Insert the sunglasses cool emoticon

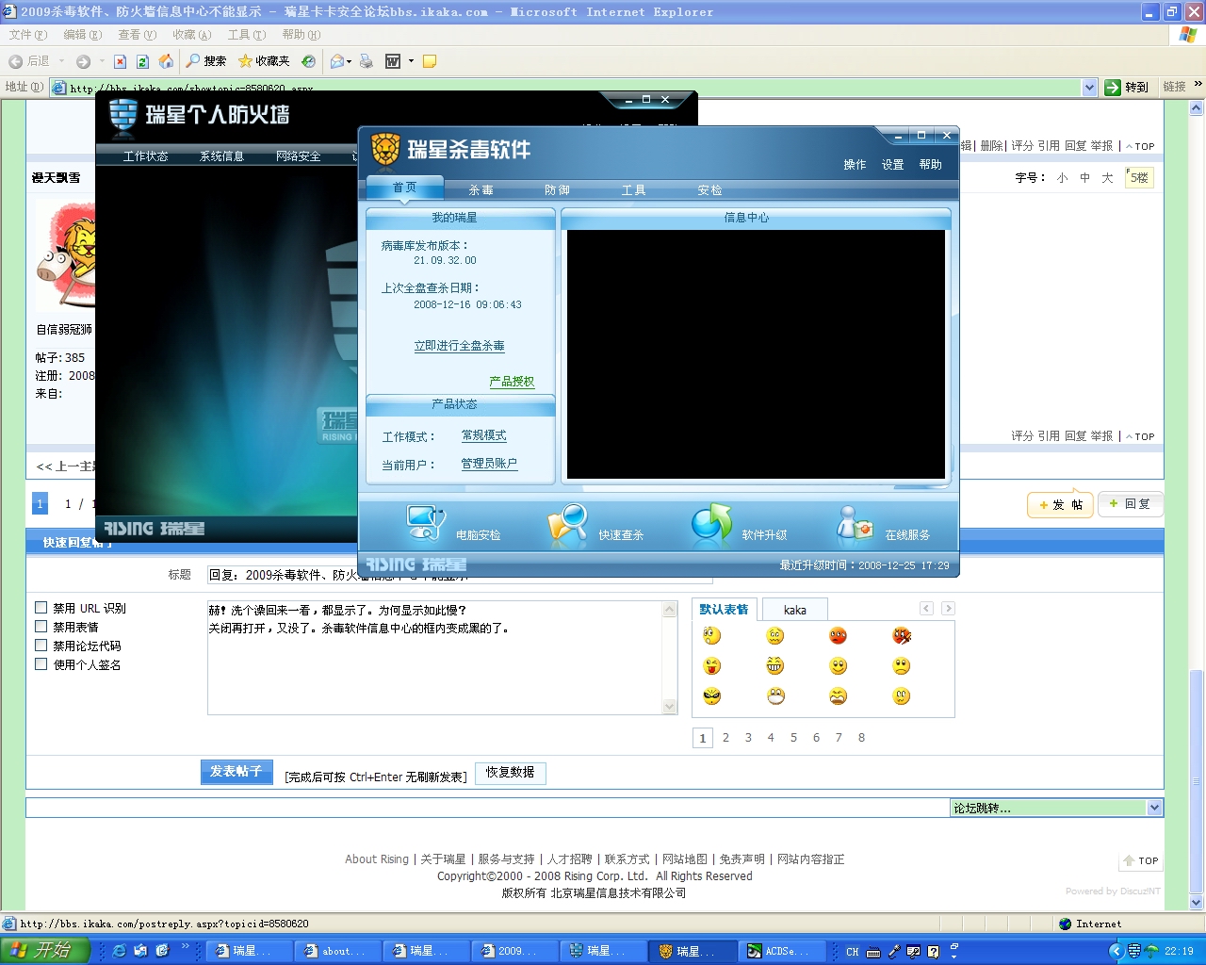click(712, 696)
